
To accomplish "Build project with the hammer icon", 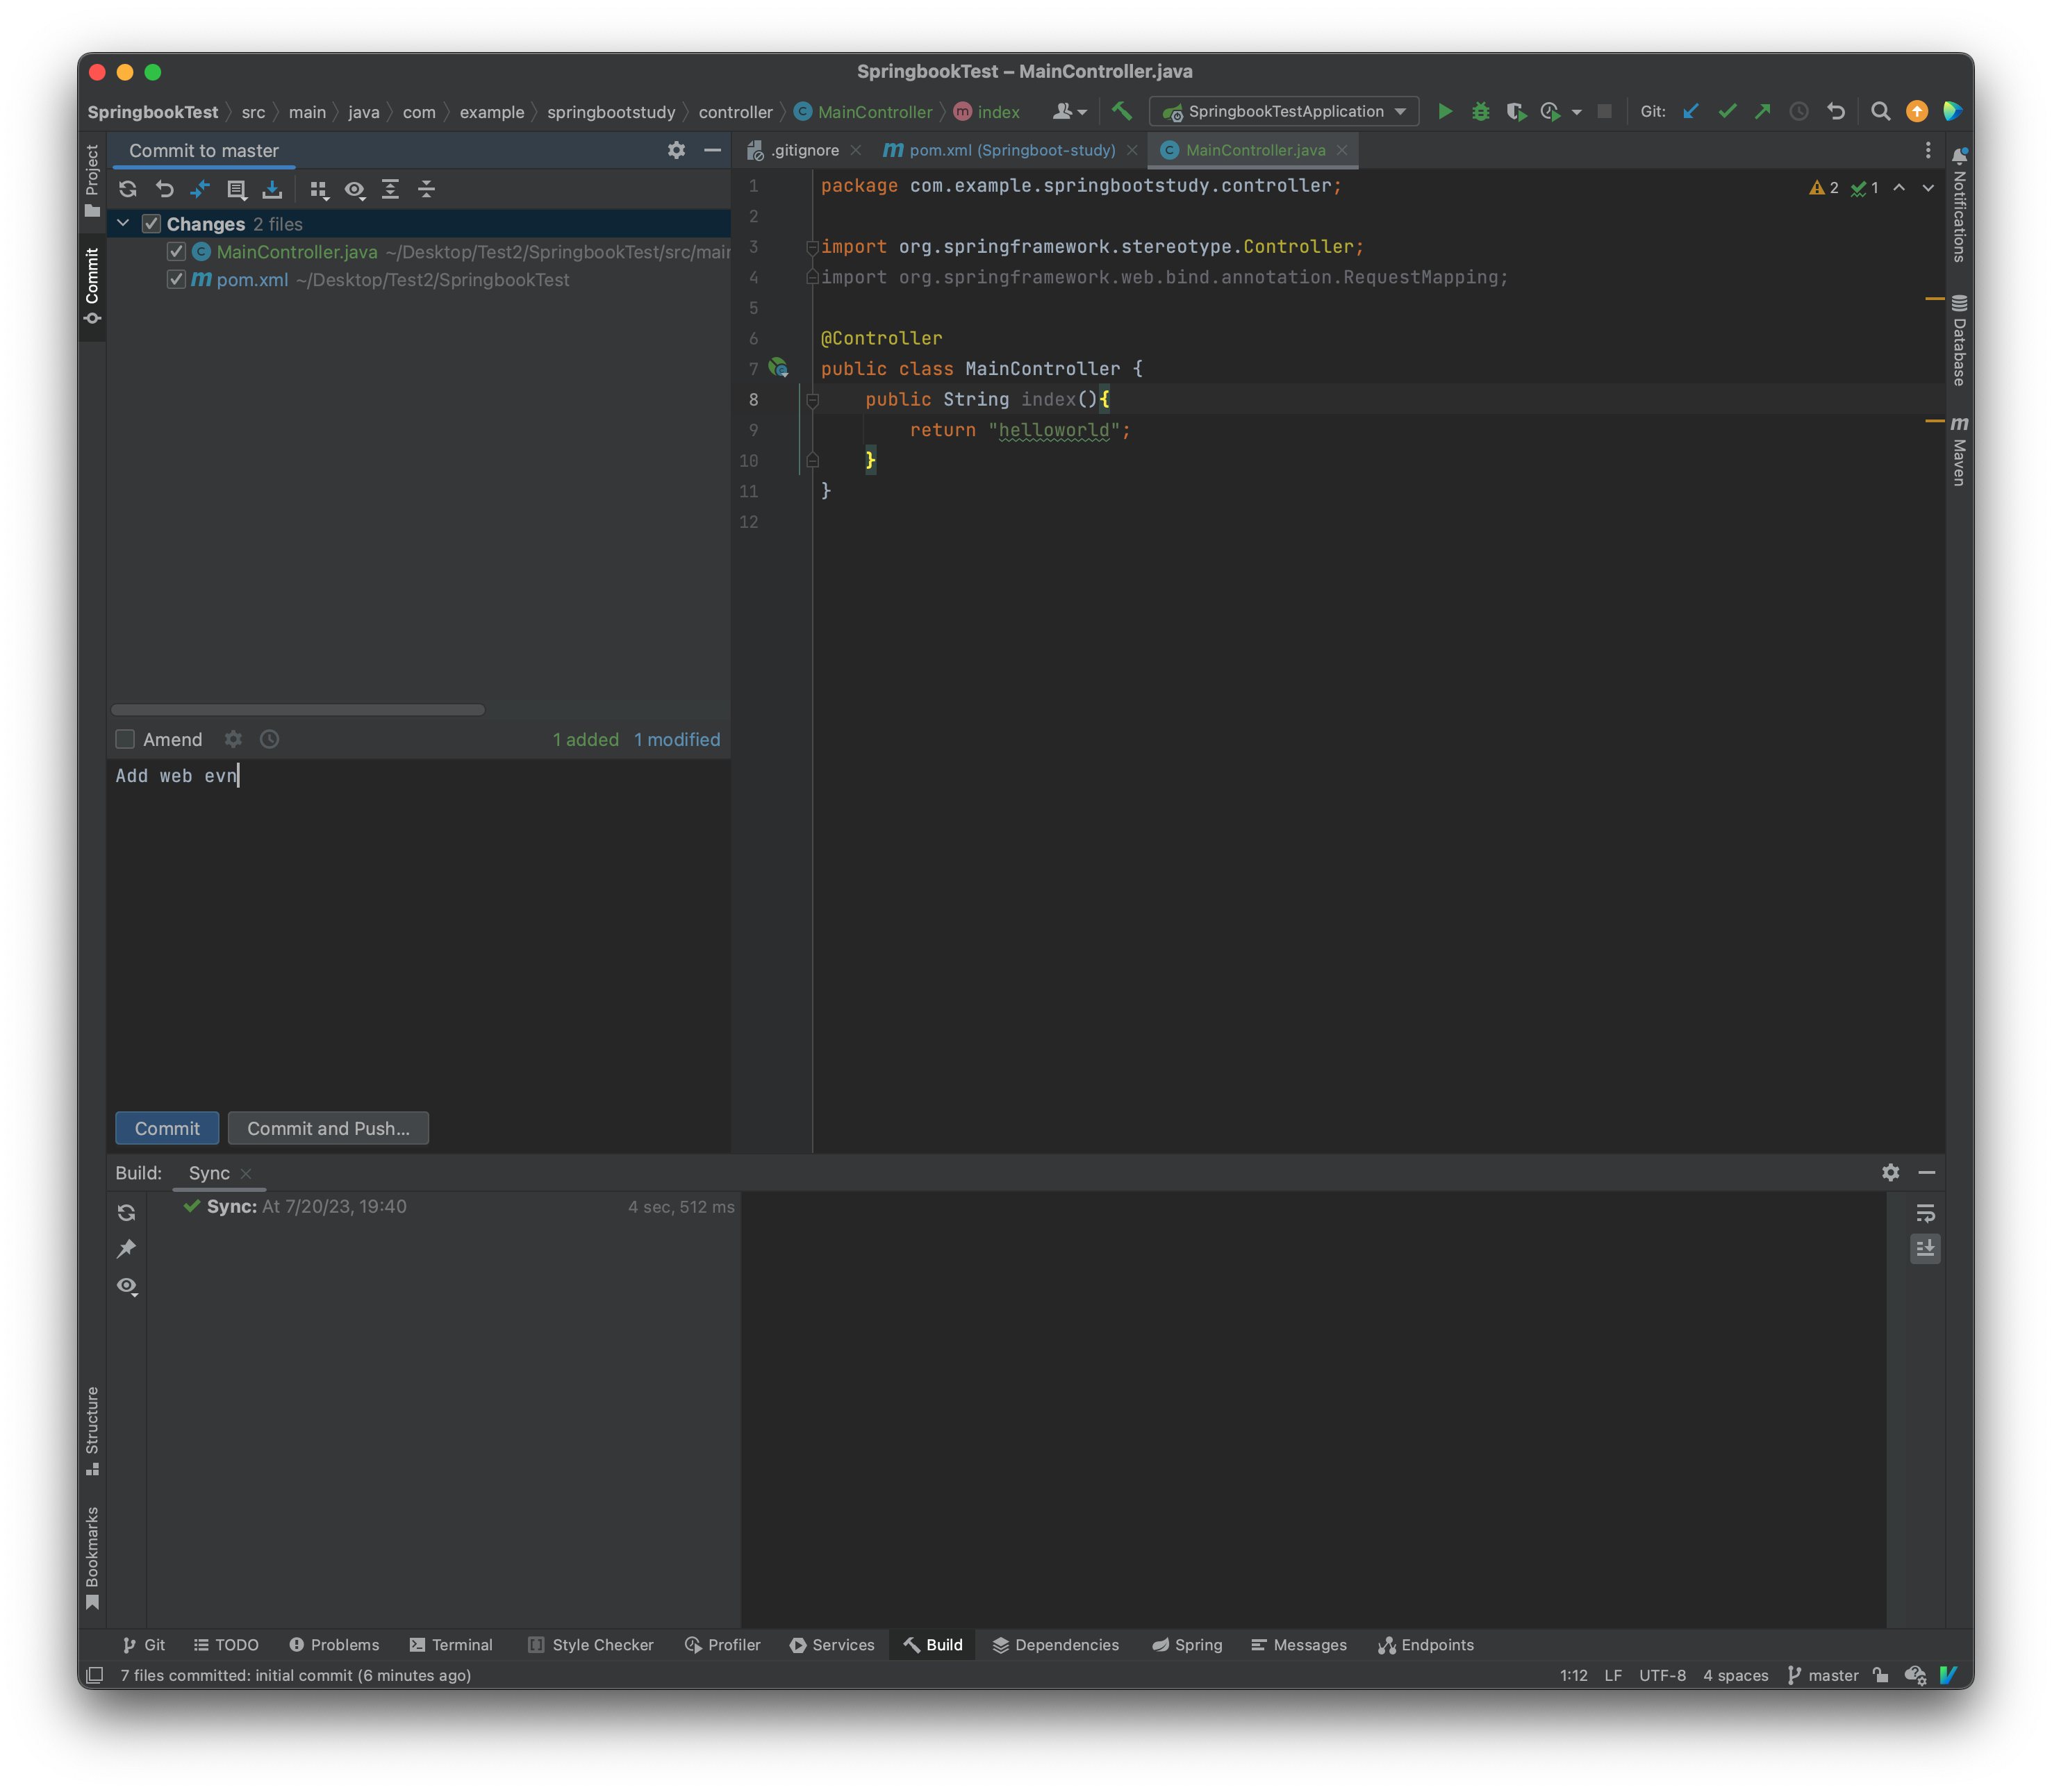I will 1122,111.
